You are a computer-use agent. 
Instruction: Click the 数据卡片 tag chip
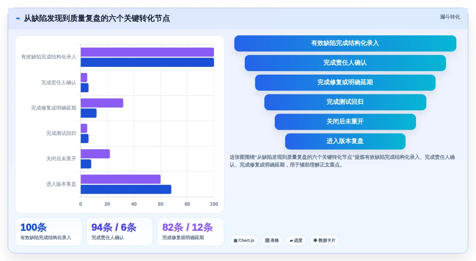click(324, 241)
